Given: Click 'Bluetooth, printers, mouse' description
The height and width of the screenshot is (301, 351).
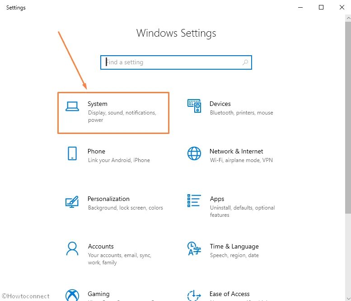Looking at the screenshot, I should (x=241, y=113).
